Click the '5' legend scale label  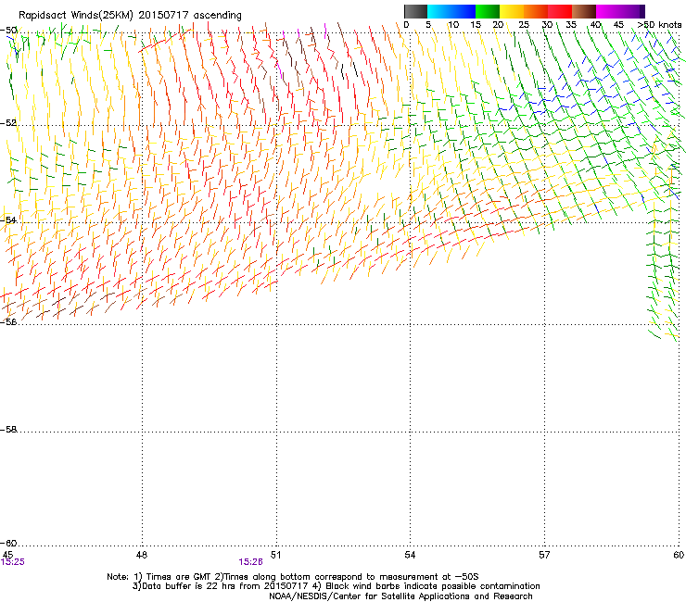(428, 25)
